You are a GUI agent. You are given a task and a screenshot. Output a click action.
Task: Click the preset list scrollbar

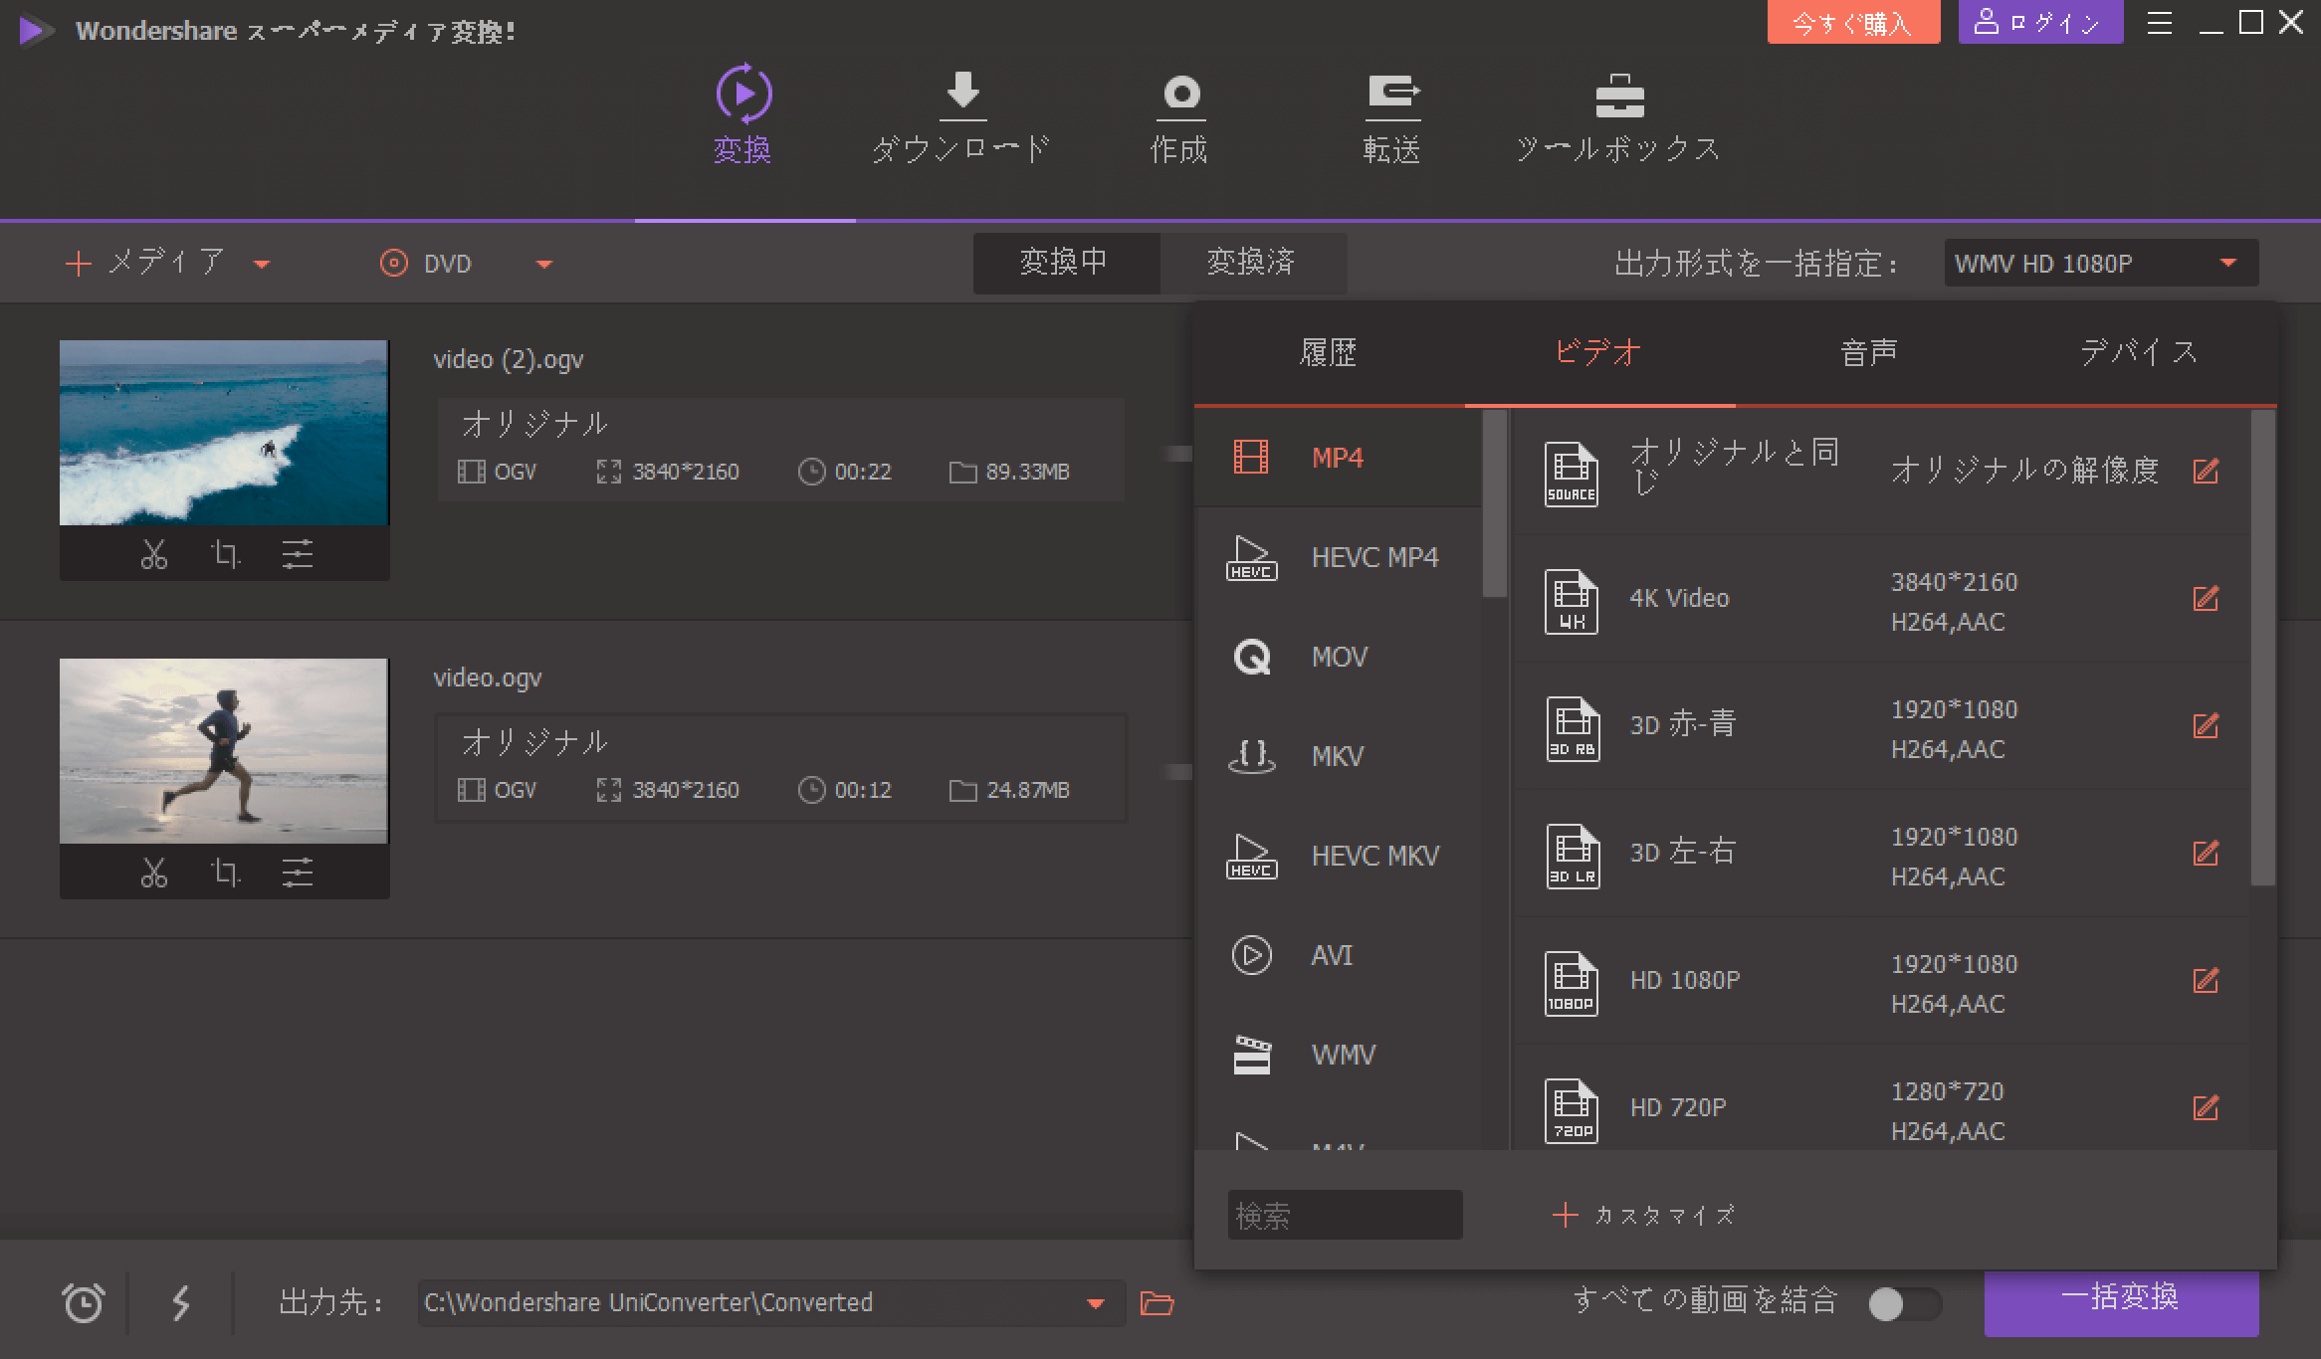click(x=2263, y=647)
